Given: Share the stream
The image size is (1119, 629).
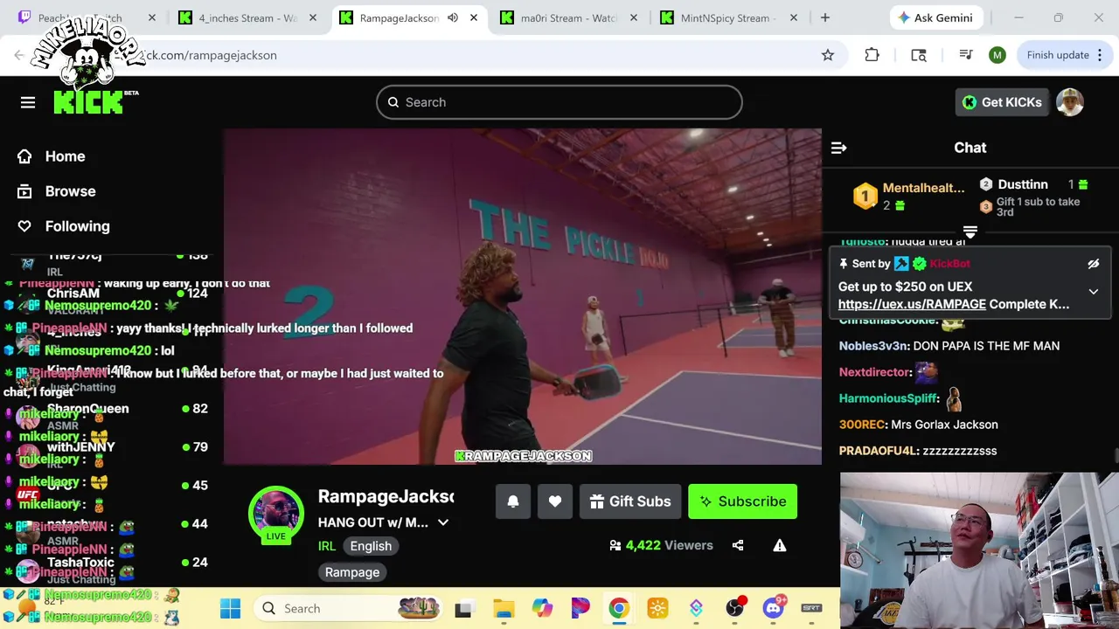Looking at the screenshot, I should [738, 545].
